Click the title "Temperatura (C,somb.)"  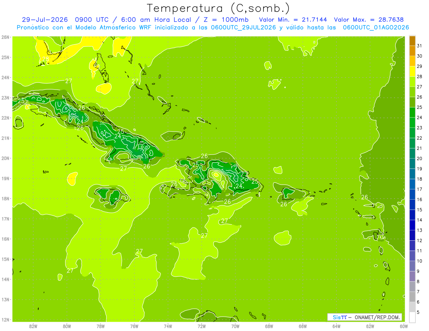coord(218,8)
